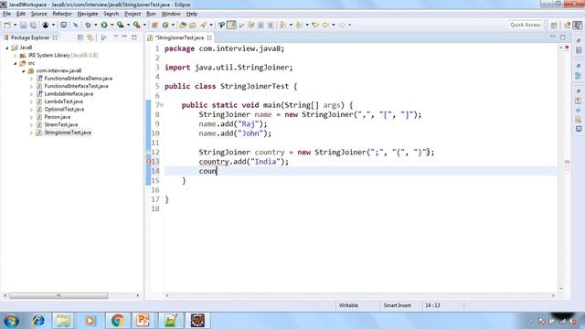Open Chrome from the Windows taskbar

[118, 321]
